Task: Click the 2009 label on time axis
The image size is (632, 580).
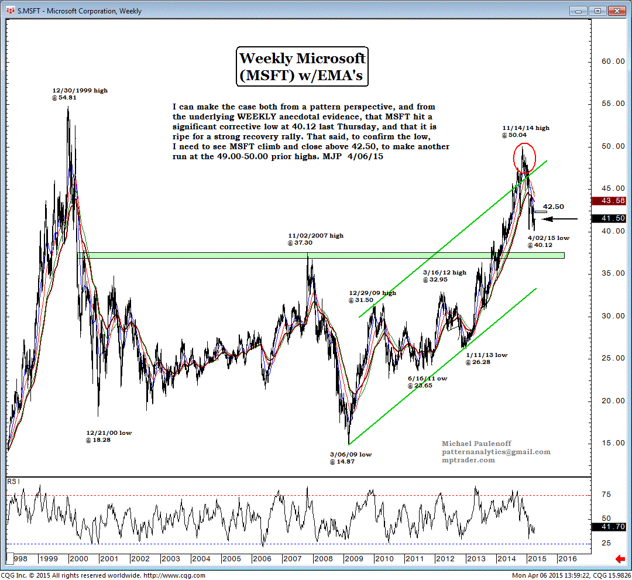Action: click(353, 559)
